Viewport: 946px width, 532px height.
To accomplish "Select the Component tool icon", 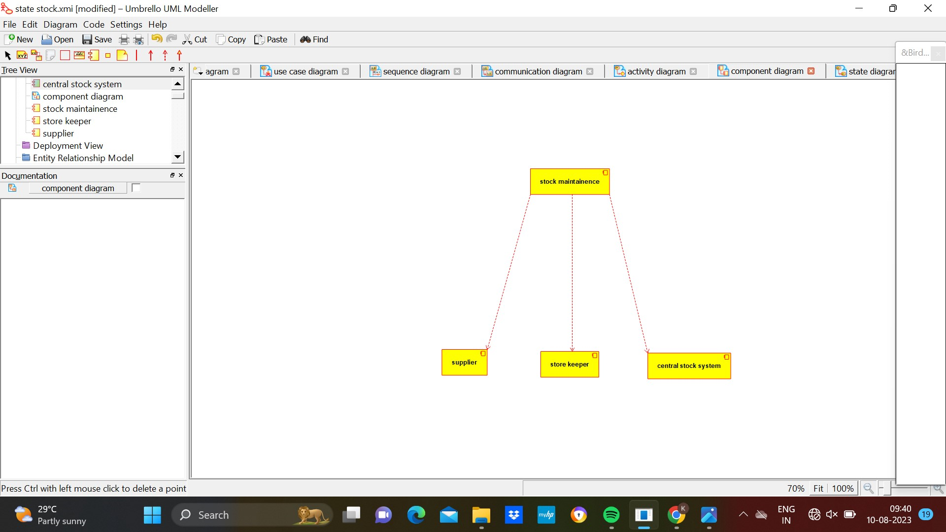I will pyautogui.click(x=94, y=55).
